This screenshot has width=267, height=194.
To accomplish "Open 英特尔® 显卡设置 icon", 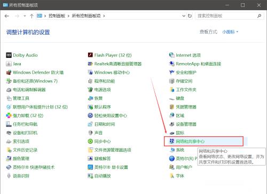I will pos(90,167).
